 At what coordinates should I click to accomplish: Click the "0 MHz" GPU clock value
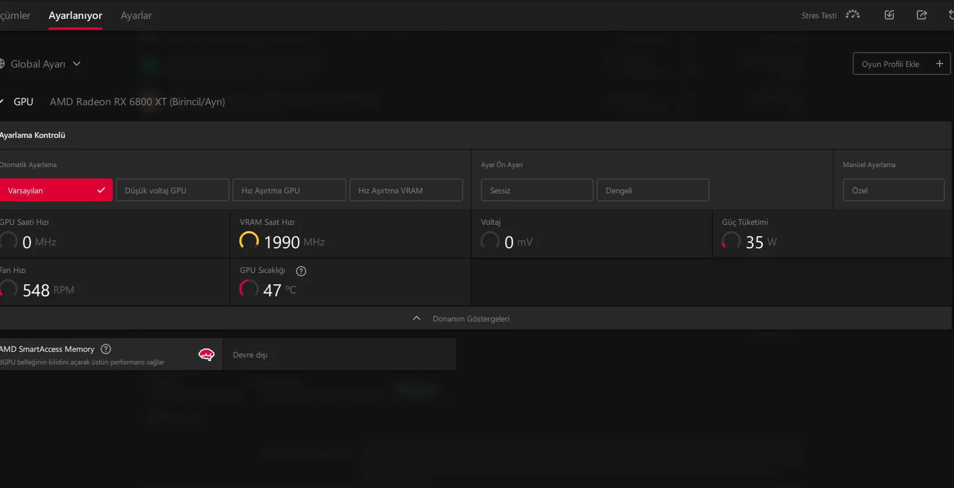[39, 243]
